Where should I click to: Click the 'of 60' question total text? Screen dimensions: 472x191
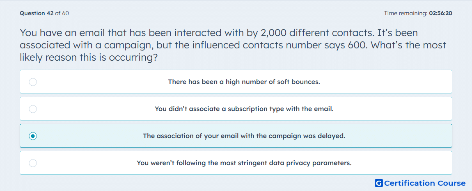click(x=62, y=14)
